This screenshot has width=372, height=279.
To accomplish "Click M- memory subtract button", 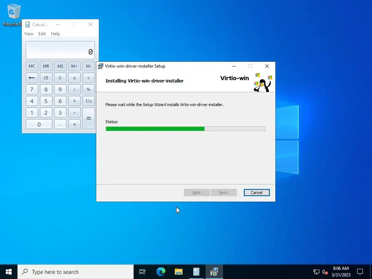I will [89, 66].
